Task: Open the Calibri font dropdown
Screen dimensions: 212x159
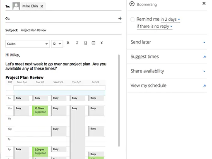Action: pos(28,44)
